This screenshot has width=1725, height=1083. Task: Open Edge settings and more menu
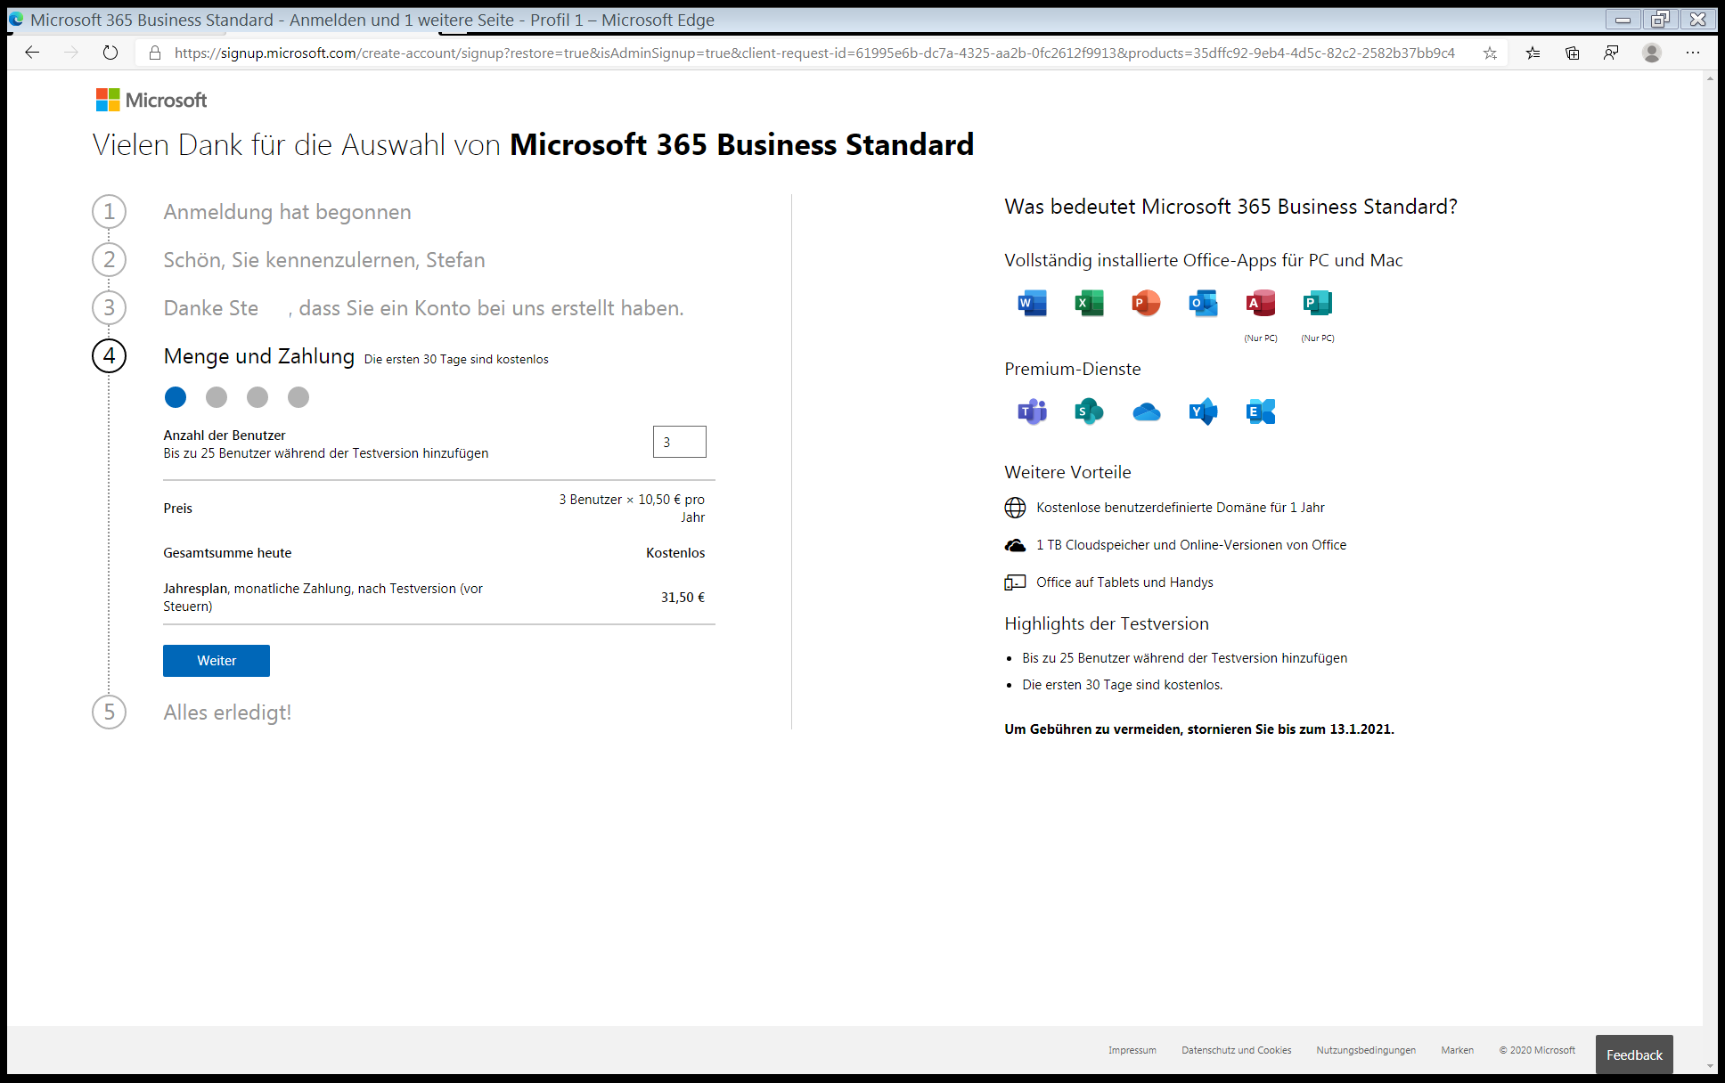tap(1692, 53)
